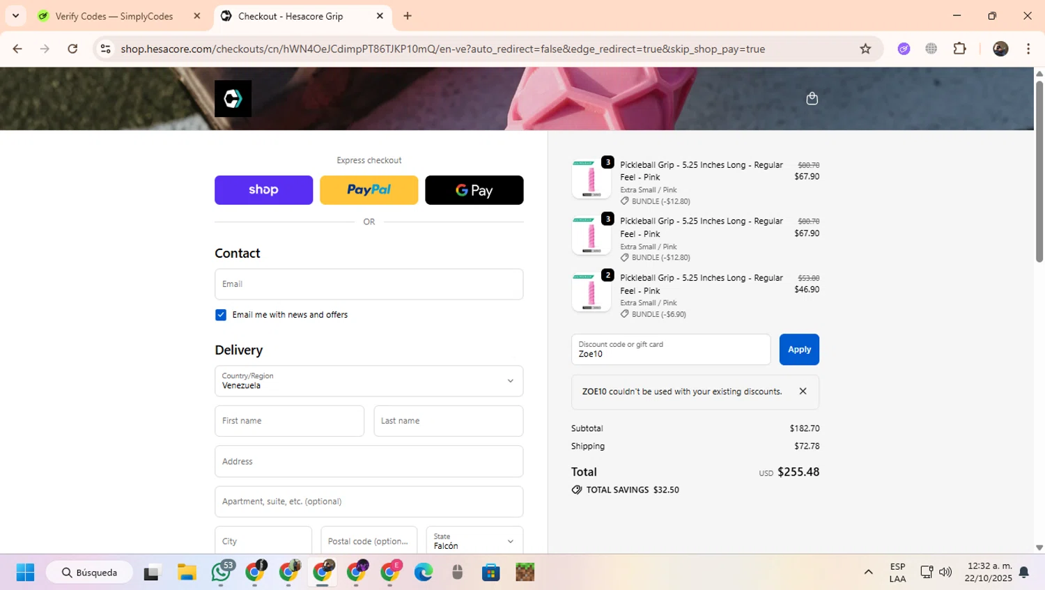1045x590 pixels.
Task: Close the Checkout Hesacore Grip tab
Action: (380, 16)
